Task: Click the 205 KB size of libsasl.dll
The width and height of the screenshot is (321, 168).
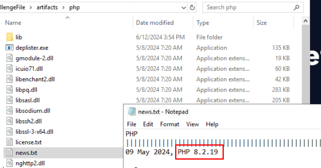Action: (x=281, y=100)
